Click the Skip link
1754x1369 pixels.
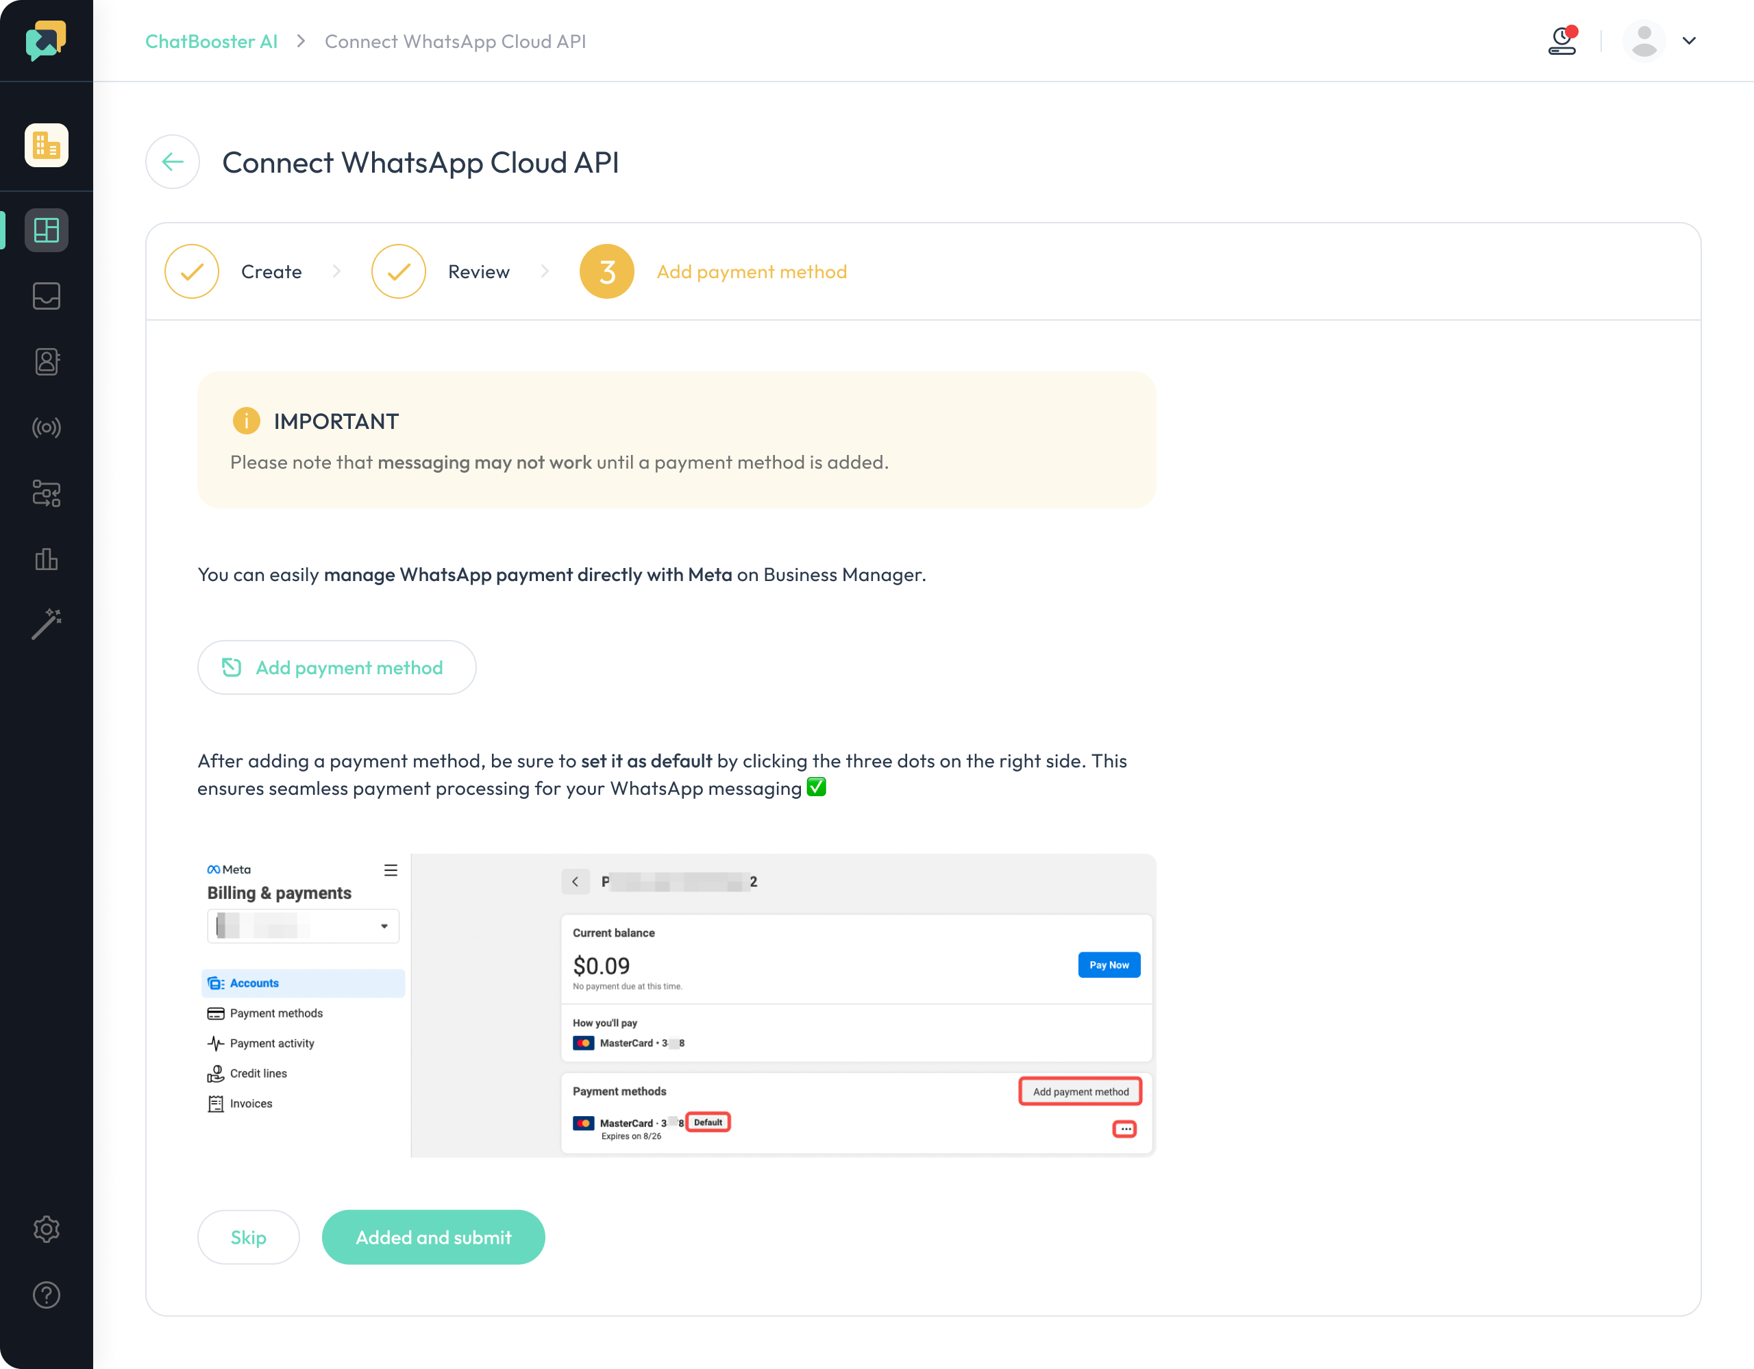(248, 1237)
